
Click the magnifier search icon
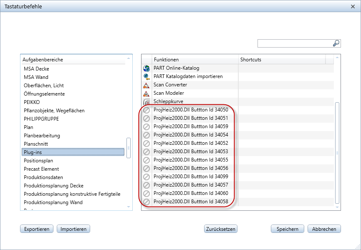click(x=336, y=43)
